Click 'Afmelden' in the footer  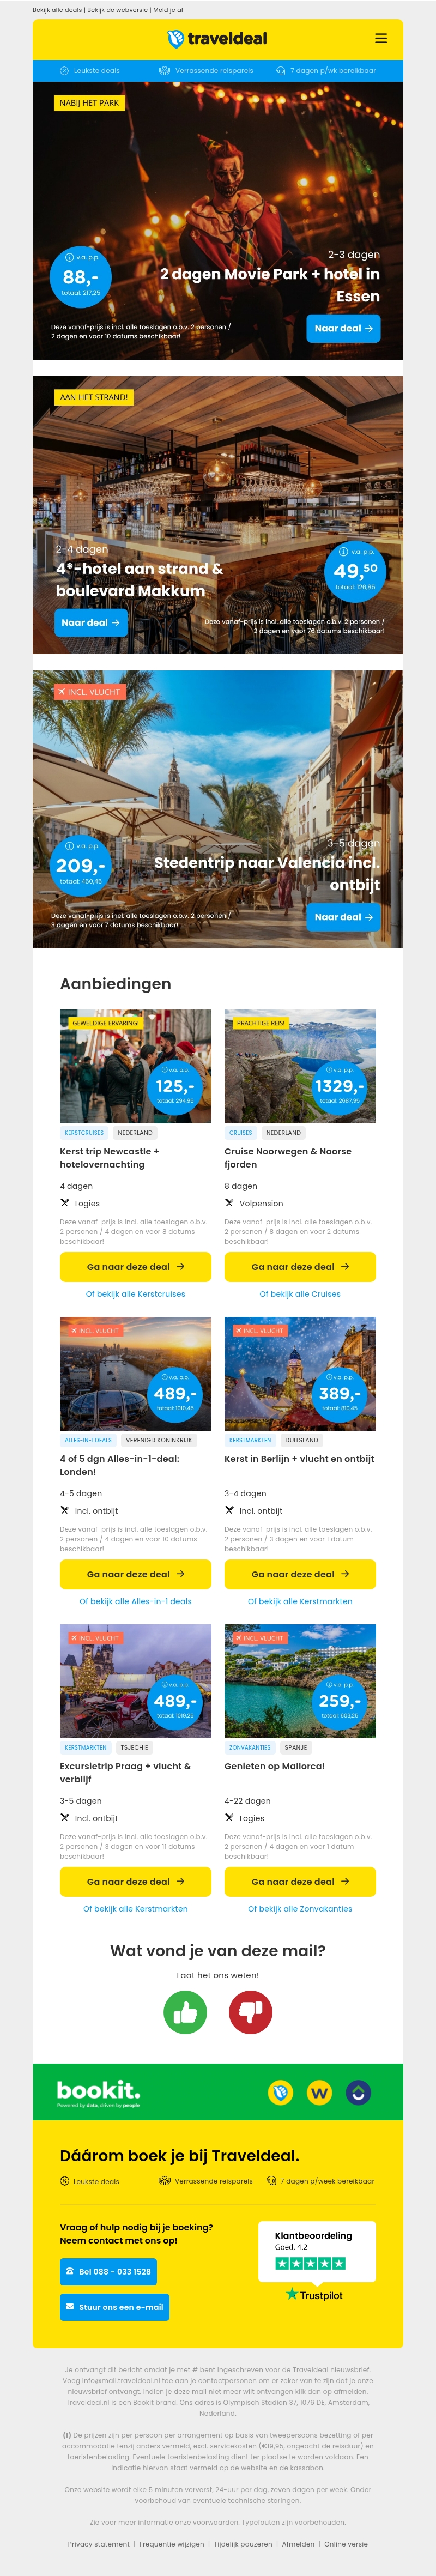coord(298,2543)
